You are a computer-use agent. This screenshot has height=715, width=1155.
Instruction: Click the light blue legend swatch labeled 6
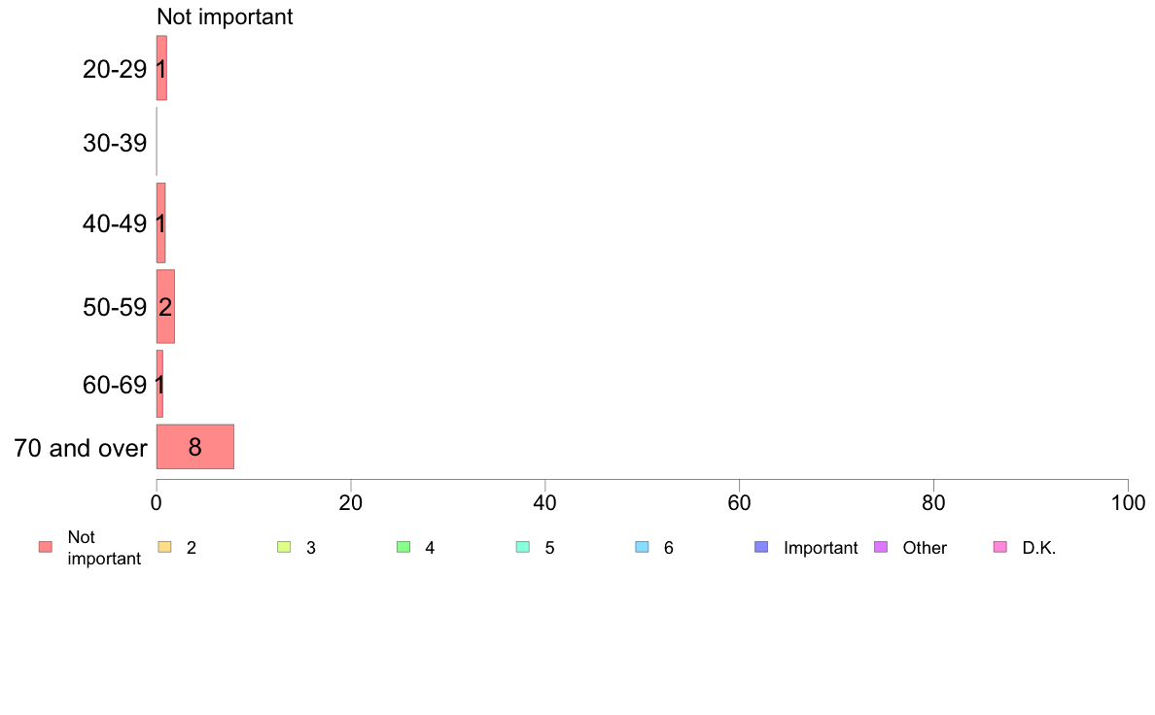point(642,547)
